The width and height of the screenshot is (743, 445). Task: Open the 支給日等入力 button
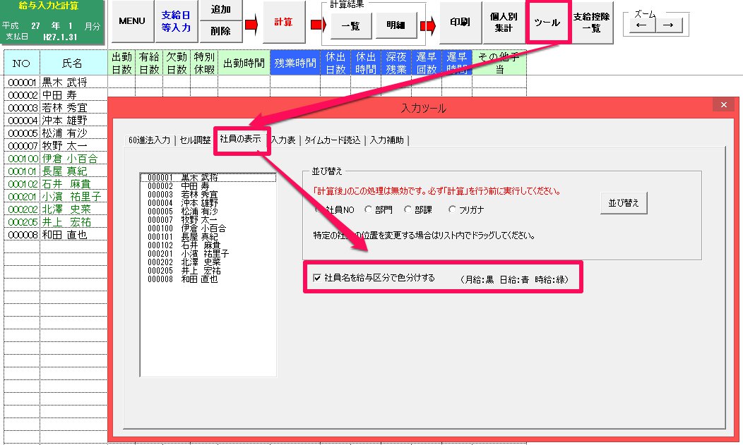coord(176,22)
